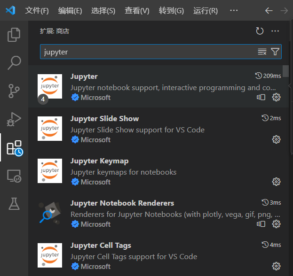Open the 运行(R) menu
293x276 pixels.
pyautogui.click(x=206, y=11)
